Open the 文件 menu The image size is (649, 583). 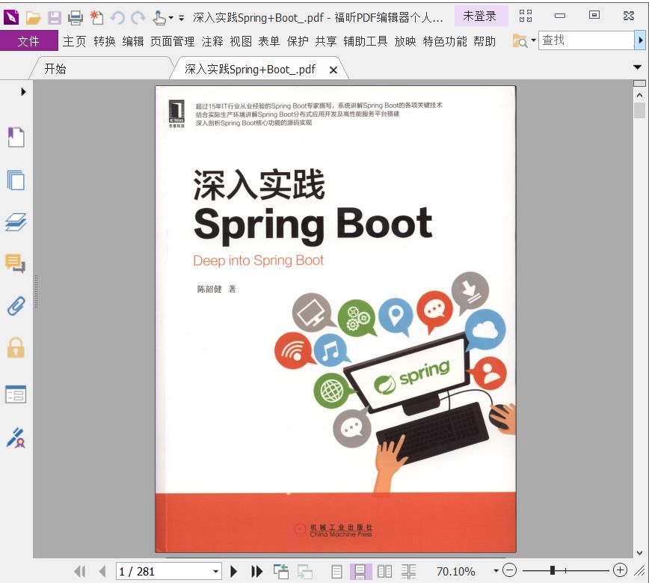tap(28, 41)
